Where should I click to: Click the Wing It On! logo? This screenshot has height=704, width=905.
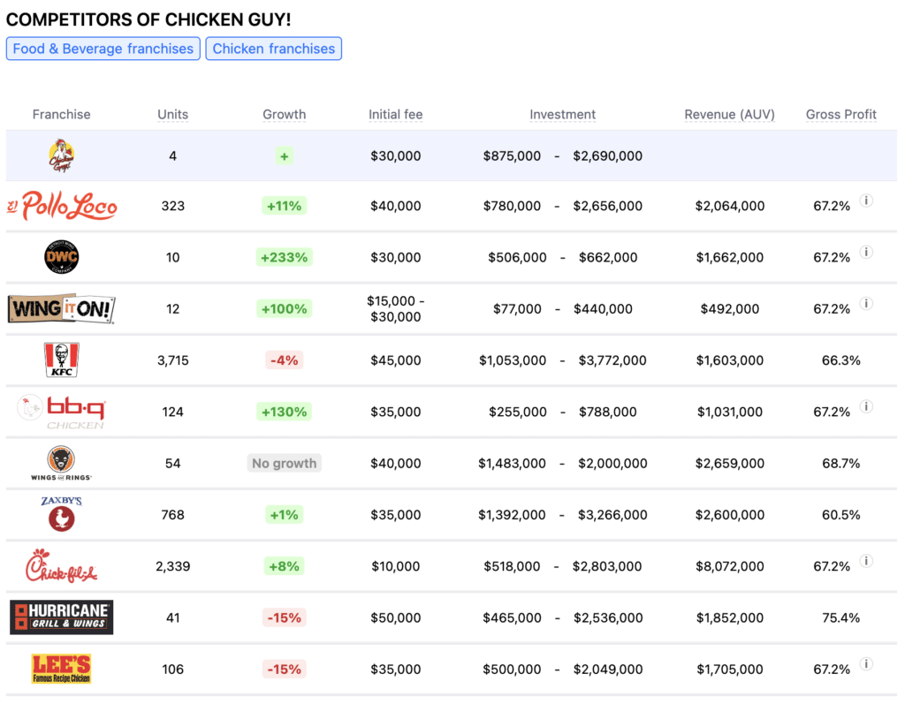(61, 309)
